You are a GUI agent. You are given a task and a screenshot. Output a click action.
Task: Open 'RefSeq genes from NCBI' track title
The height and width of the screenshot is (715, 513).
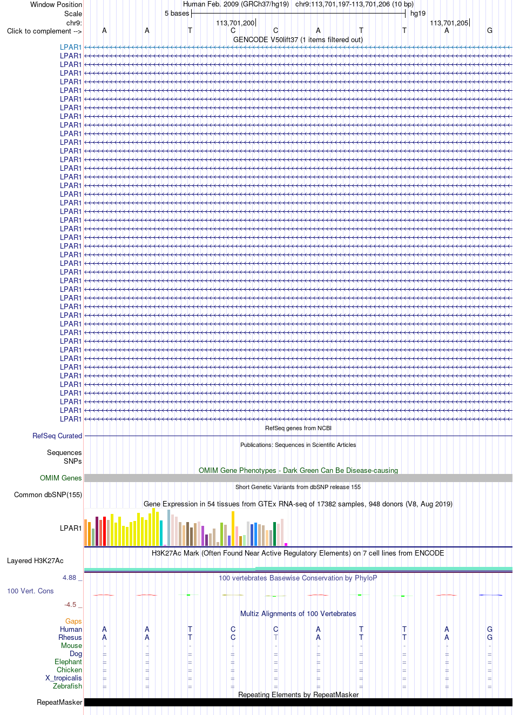(298, 428)
